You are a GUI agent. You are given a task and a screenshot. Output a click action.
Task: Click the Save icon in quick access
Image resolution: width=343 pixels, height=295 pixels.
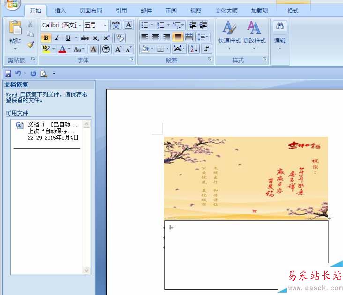tap(8, 74)
